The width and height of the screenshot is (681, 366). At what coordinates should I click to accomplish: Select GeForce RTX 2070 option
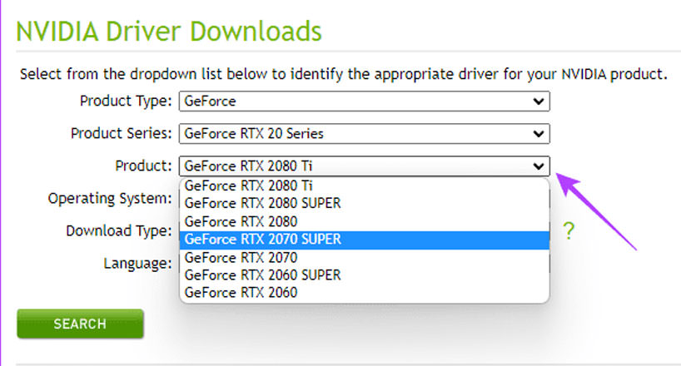click(364, 258)
